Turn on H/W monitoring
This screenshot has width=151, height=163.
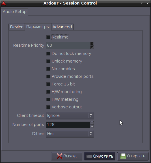click(48, 92)
